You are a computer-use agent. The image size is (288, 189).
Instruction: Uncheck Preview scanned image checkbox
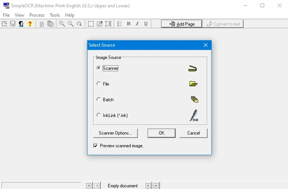(x=95, y=146)
